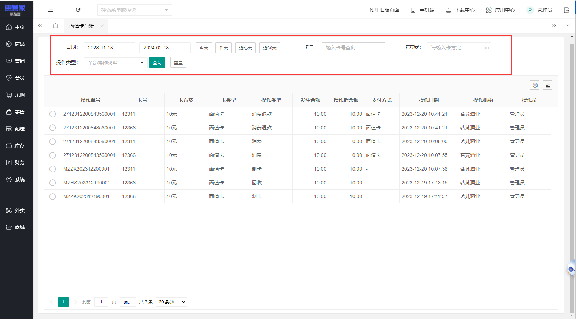
Task: Switch to 使用旧版页面 link
Action: pos(384,10)
